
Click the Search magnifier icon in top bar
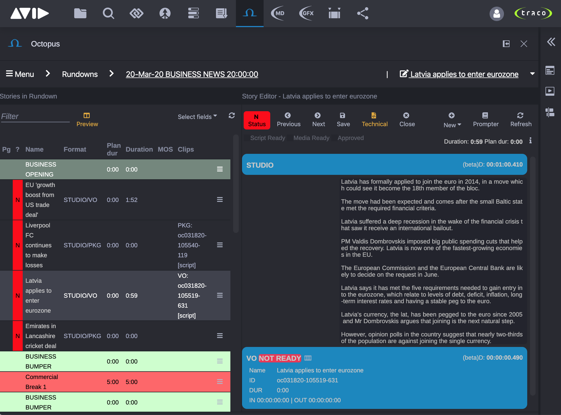pyautogui.click(x=108, y=13)
